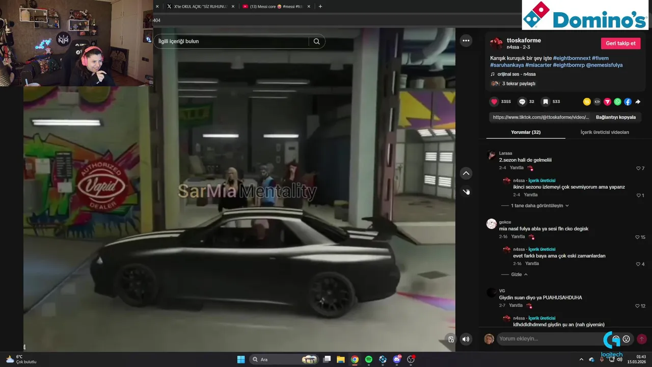Viewport: 652px width, 367px height.
Task: Like the video with the heart icon
Action: coord(494,102)
